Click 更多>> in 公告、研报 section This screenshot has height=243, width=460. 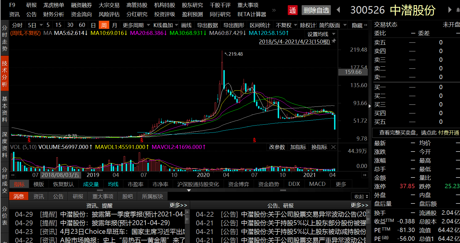point(359,205)
